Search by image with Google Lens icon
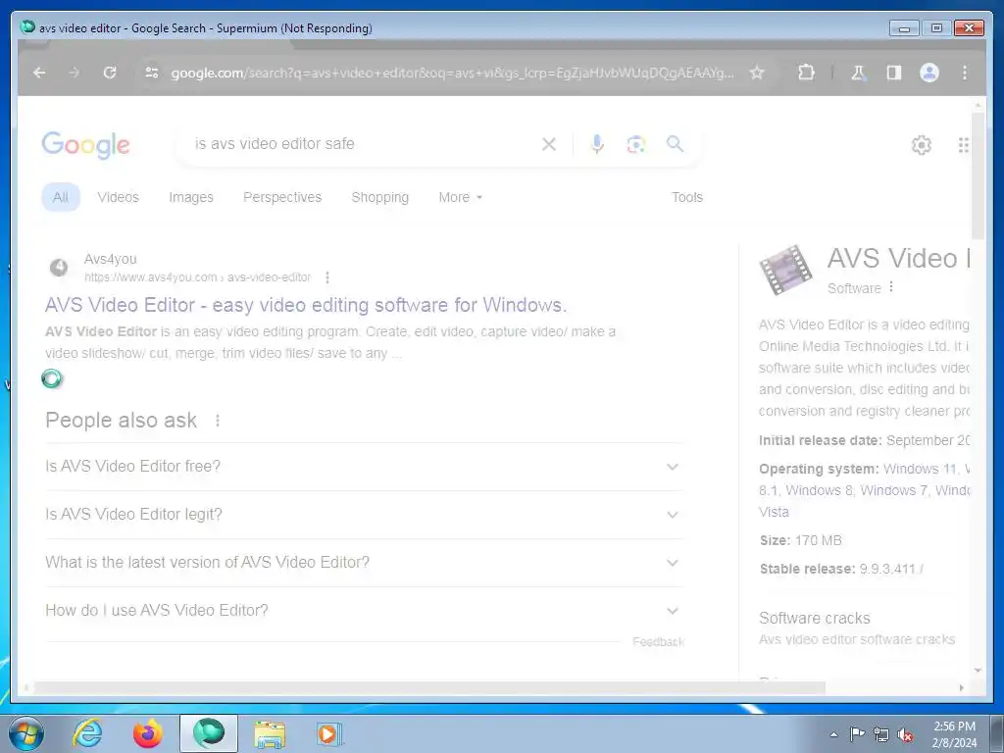Viewport: 1004px width, 753px height. (635, 145)
